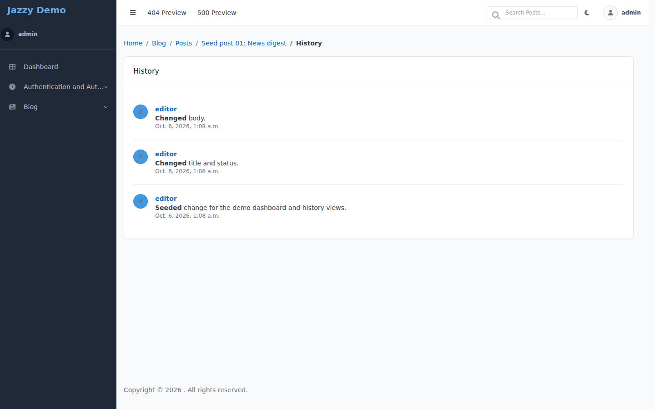Open the Blog sidebar section
This screenshot has height=409, width=655.
point(58,107)
